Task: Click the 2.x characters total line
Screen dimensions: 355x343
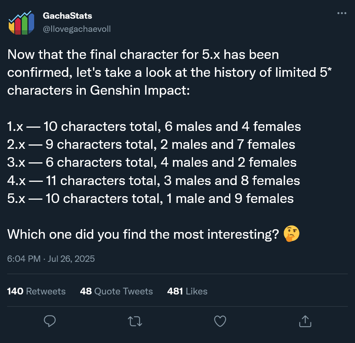Action: [151, 144]
